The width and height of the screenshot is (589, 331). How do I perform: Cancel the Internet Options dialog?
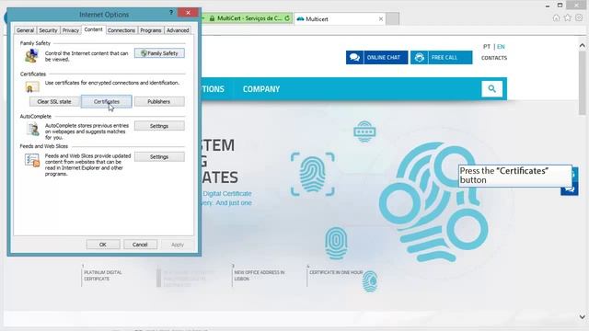pos(140,245)
